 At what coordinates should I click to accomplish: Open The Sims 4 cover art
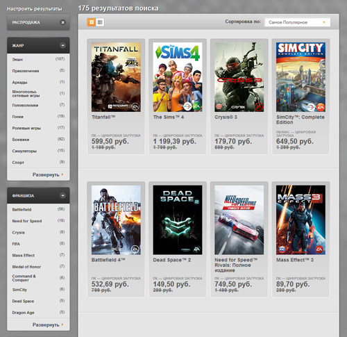coord(178,77)
